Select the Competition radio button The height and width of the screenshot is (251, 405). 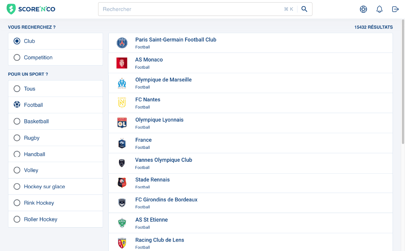tap(17, 57)
